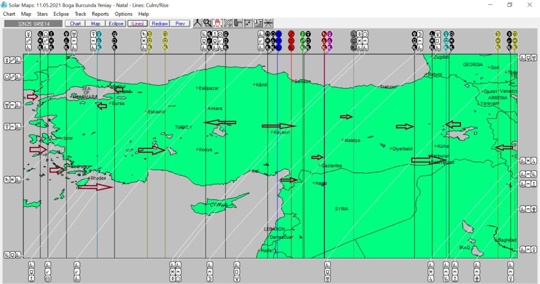Open the Chart menu
The image size is (540, 284).
9,14
